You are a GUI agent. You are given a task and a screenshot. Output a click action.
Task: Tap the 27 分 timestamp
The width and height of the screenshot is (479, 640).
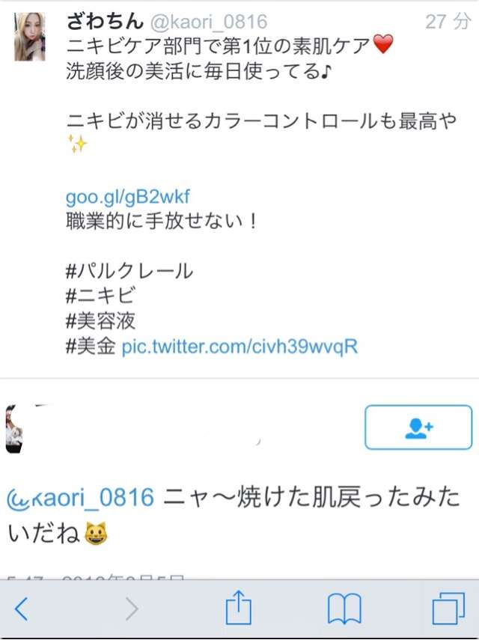click(448, 21)
